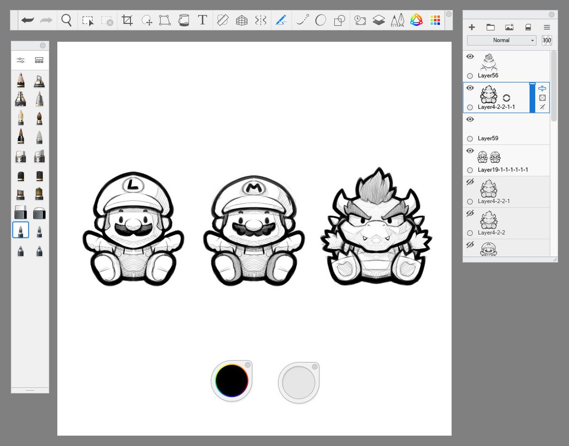Screen dimensions: 569x446
Task: Toggle visibility of Layer59
Action: coord(470,119)
